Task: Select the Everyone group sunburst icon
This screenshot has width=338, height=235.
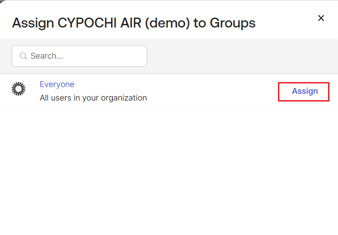Action: [x=19, y=89]
